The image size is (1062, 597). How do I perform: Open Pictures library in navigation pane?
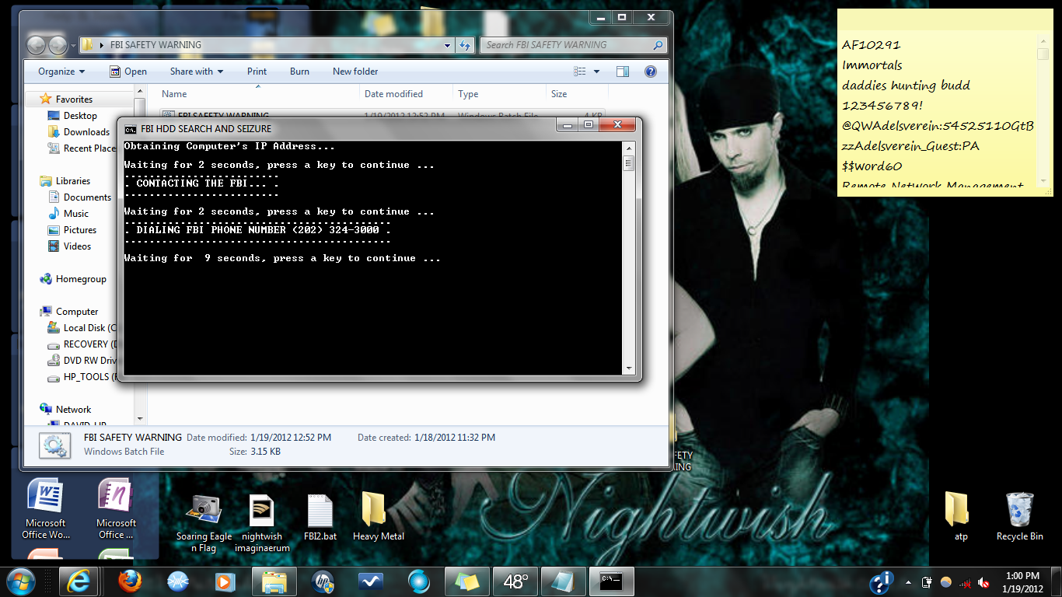coord(80,230)
